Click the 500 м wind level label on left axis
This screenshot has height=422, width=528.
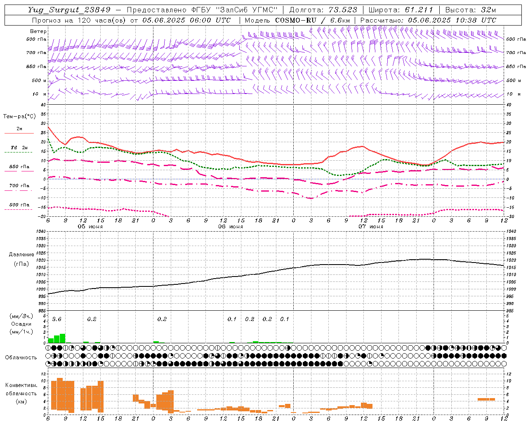coord(39,80)
